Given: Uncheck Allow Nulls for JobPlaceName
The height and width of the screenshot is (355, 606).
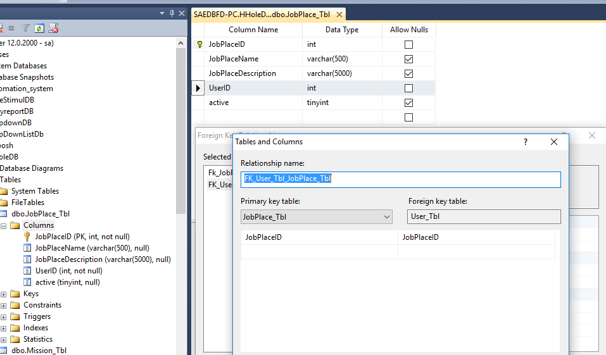Looking at the screenshot, I should [x=408, y=59].
